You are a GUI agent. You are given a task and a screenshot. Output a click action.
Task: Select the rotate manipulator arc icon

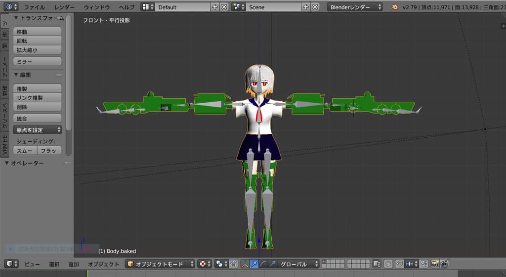point(263,264)
